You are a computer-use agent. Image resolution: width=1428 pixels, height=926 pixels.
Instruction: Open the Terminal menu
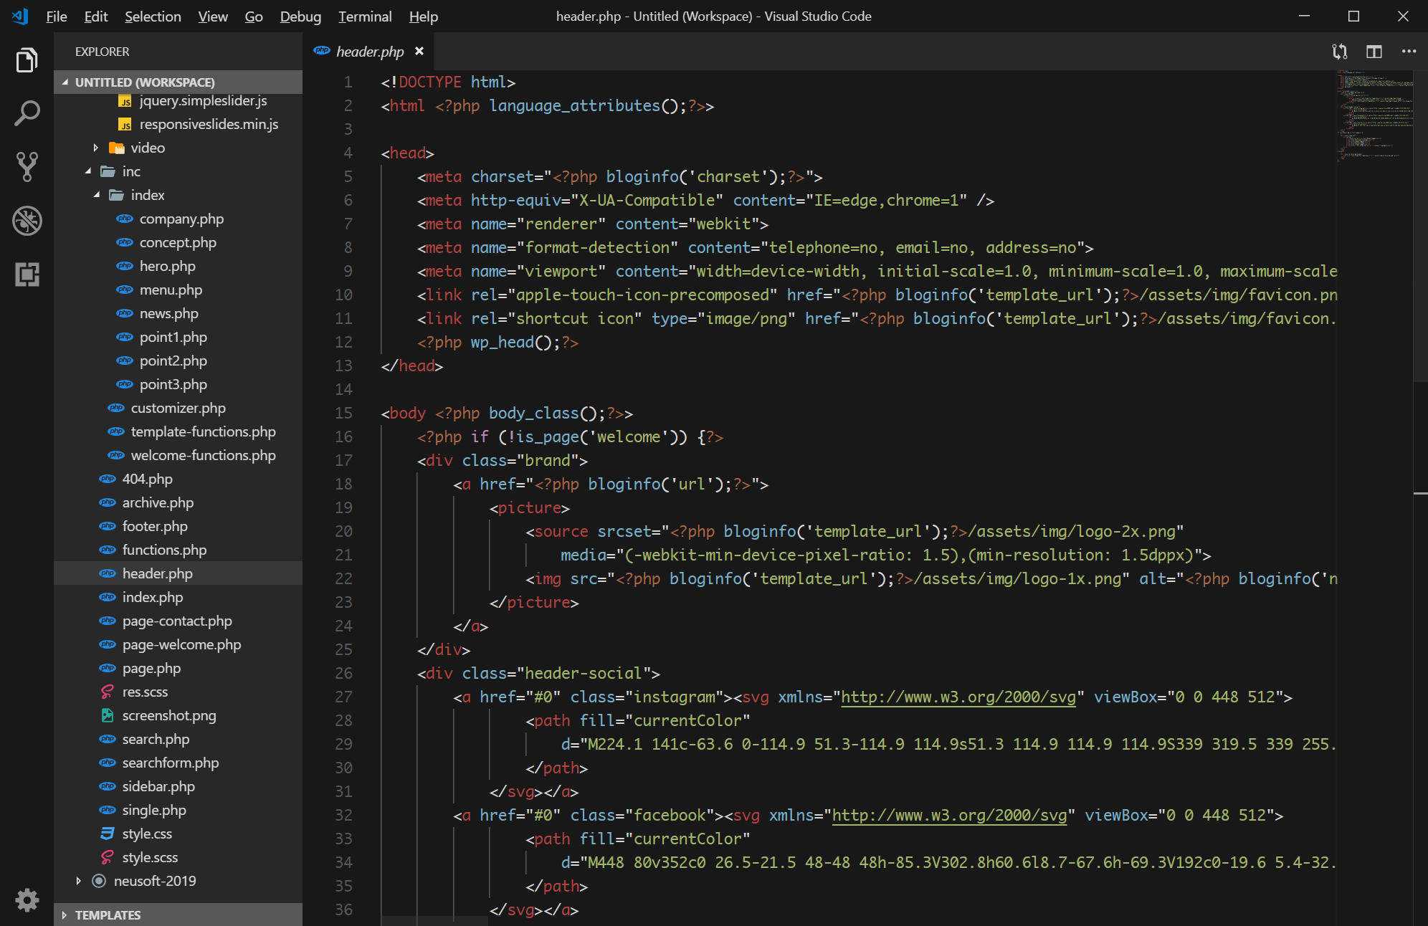pyautogui.click(x=364, y=16)
